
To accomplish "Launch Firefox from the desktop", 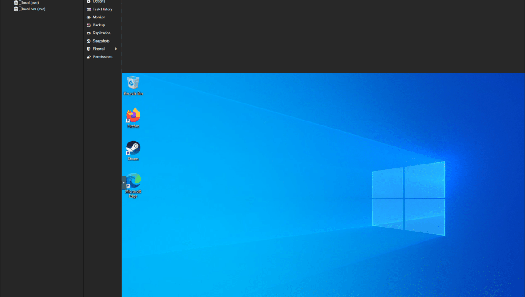I will pos(133,118).
